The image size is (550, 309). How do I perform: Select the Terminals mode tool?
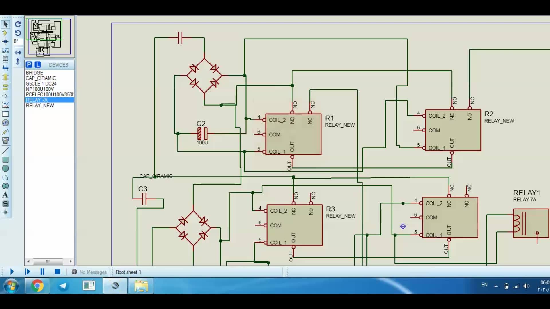(5, 87)
